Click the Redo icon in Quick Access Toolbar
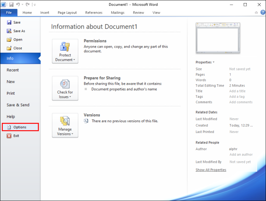 (28, 4)
